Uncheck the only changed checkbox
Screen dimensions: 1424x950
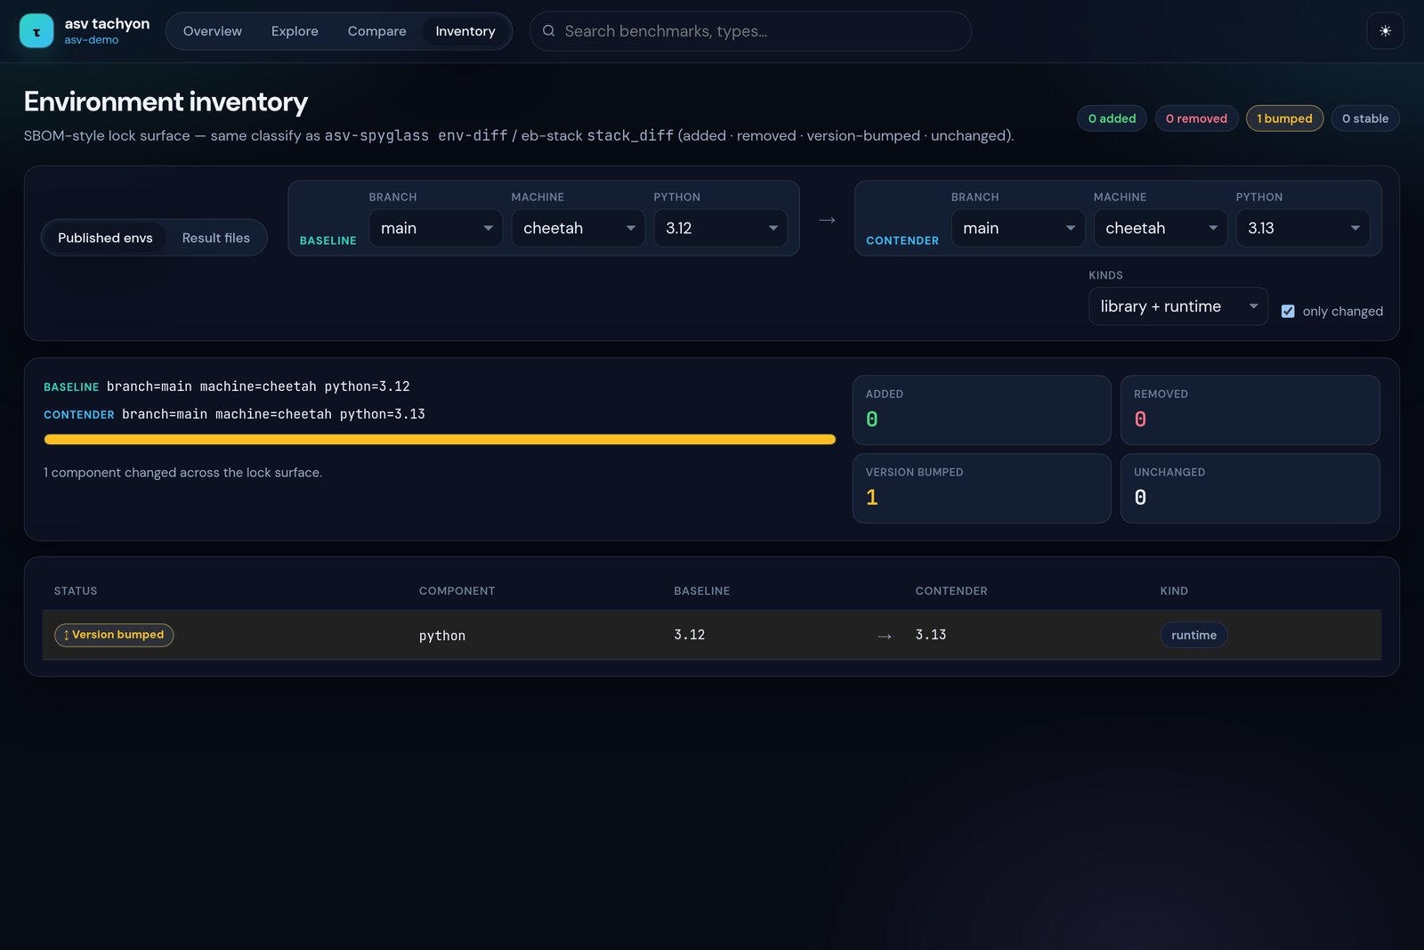pos(1288,311)
